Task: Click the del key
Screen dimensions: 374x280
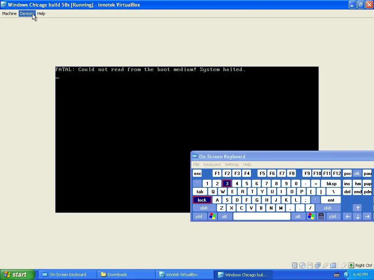Action: click(x=347, y=192)
